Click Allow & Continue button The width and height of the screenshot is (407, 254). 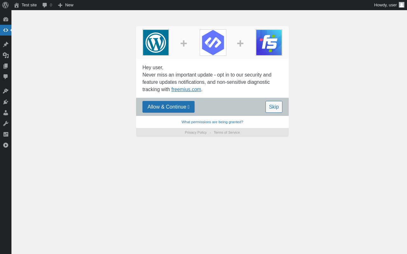click(x=169, y=107)
